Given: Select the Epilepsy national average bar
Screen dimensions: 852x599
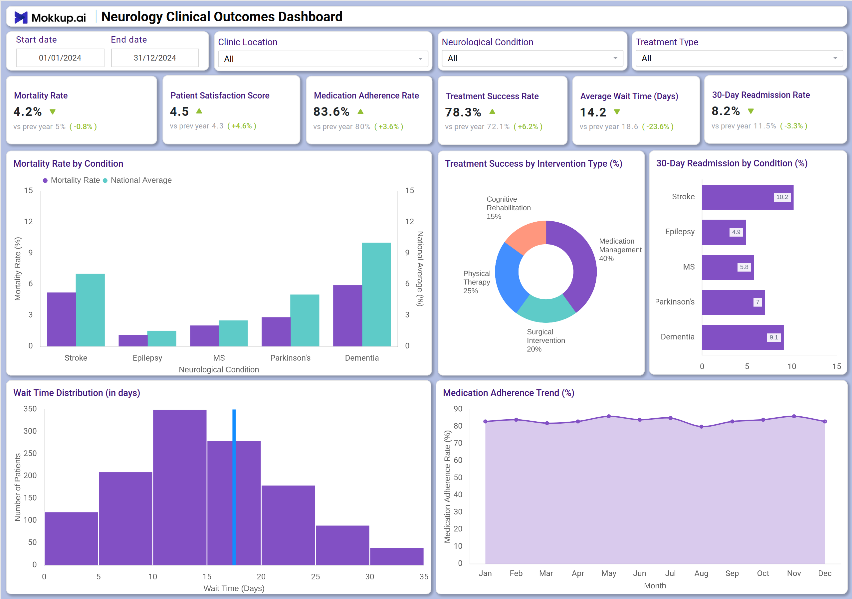Looking at the screenshot, I should 162,338.
